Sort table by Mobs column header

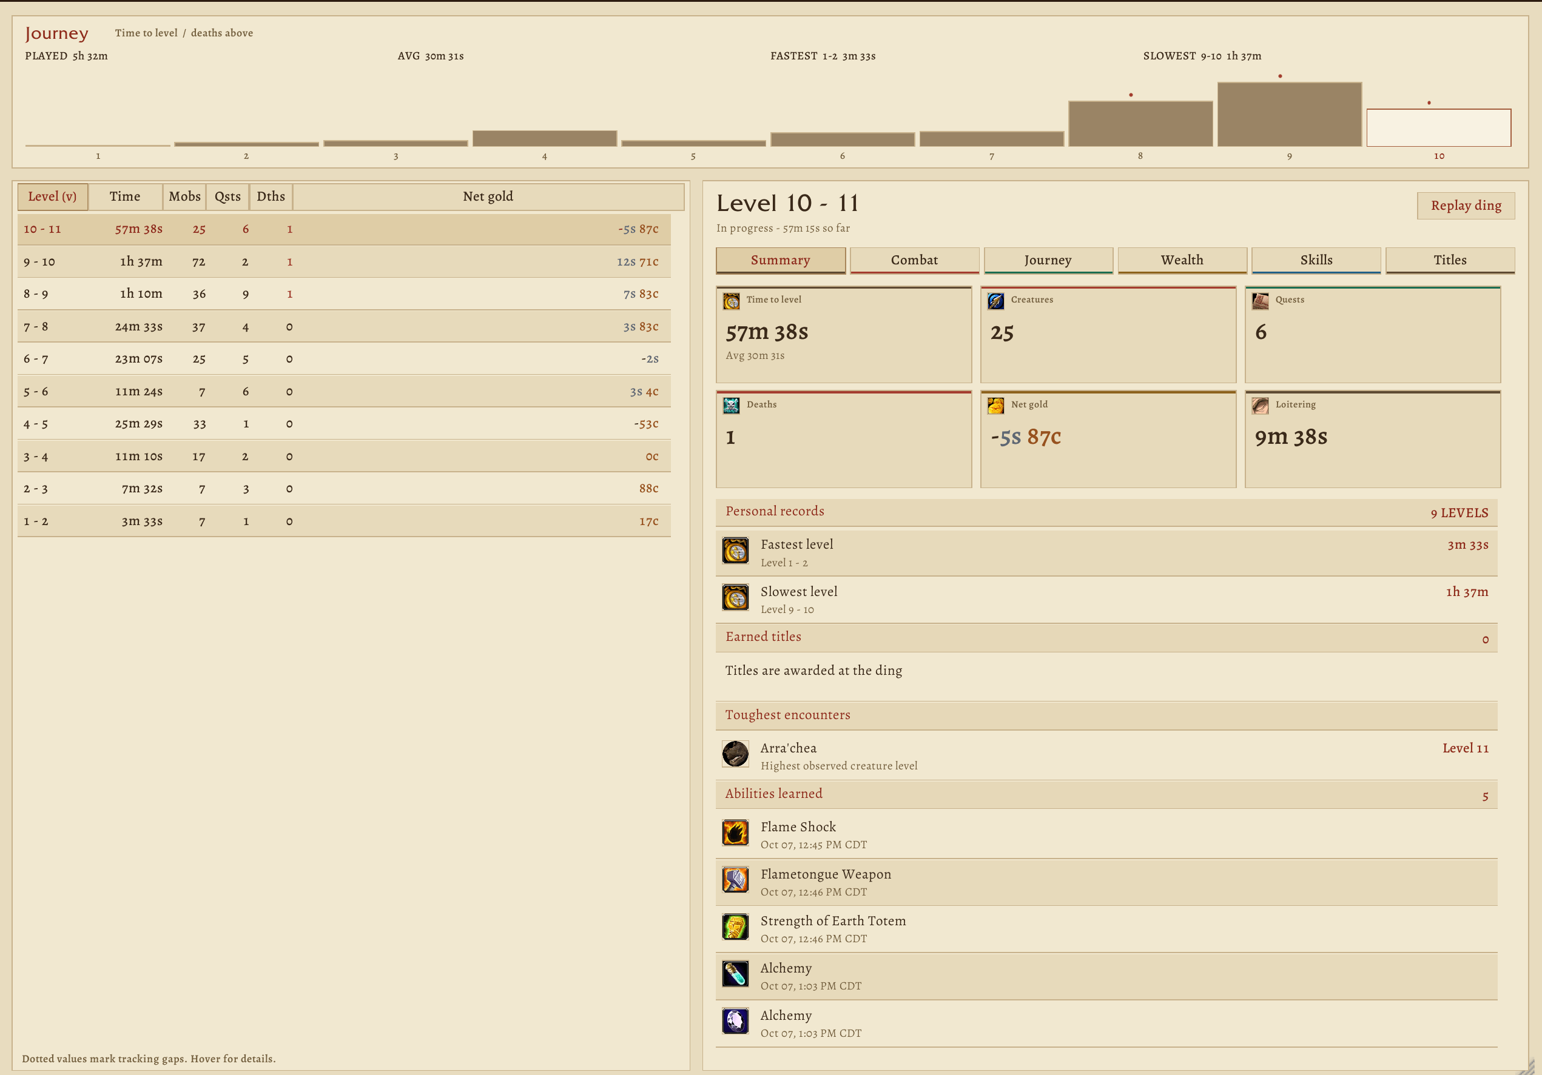(184, 196)
